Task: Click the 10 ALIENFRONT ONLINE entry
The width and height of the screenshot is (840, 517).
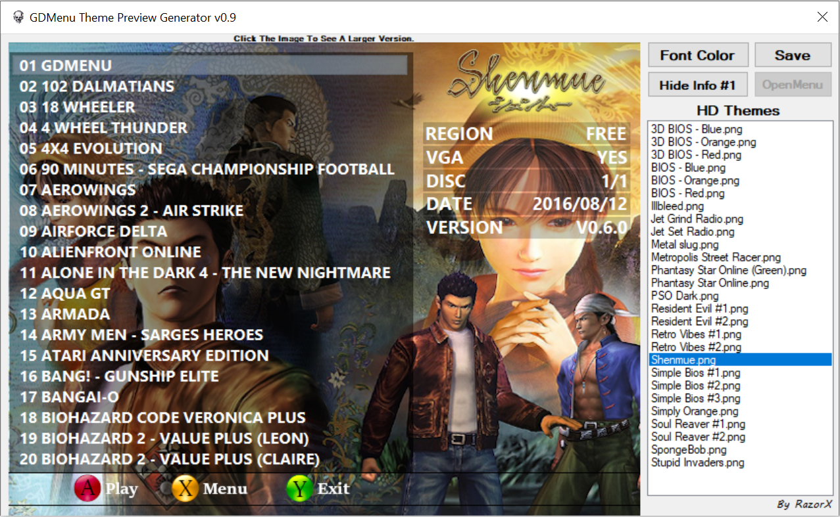Action: coord(111,252)
